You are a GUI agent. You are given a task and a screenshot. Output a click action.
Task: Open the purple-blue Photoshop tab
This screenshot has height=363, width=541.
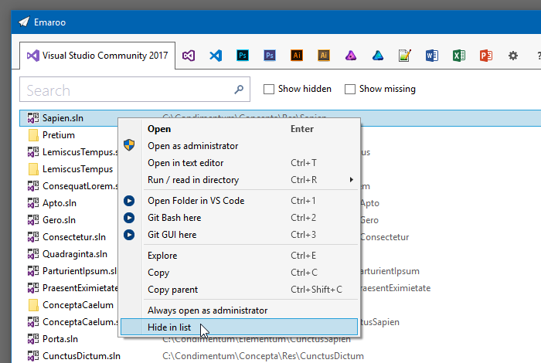point(270,56)
